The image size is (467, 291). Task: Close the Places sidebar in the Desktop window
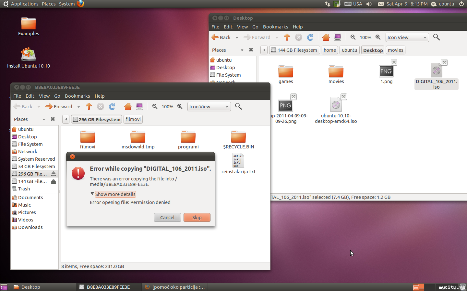[251, 50]
